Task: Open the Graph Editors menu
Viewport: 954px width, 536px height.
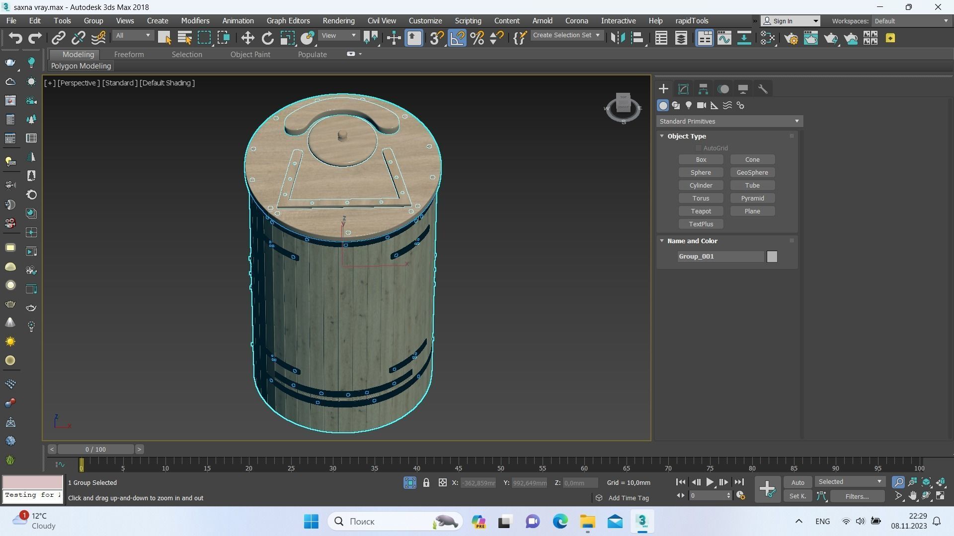Action: click(x=288, y=21)
